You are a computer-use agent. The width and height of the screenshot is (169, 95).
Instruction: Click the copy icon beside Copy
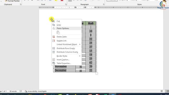[54, 25]
